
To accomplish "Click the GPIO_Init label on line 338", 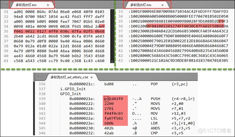I will (70, 94).
